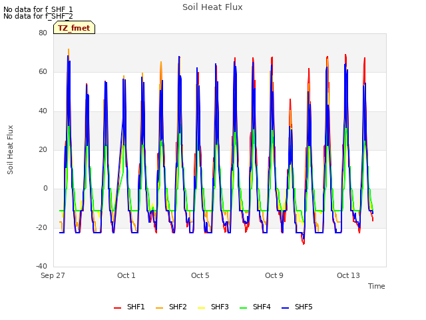Click the 60 y-axis tick label
The width and height of the screenshot is (426, 320).
(43, 72)
